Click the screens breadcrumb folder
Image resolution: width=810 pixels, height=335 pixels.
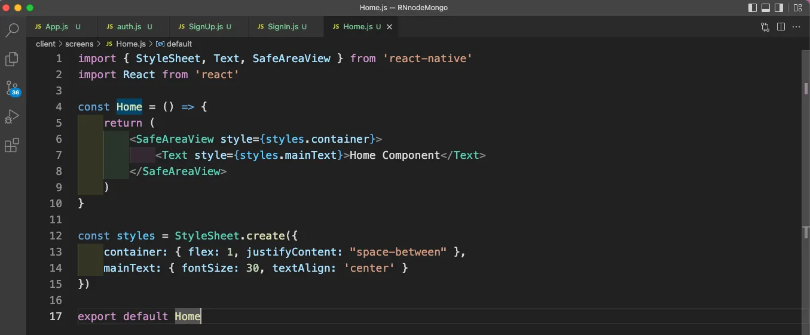point(80,44)
